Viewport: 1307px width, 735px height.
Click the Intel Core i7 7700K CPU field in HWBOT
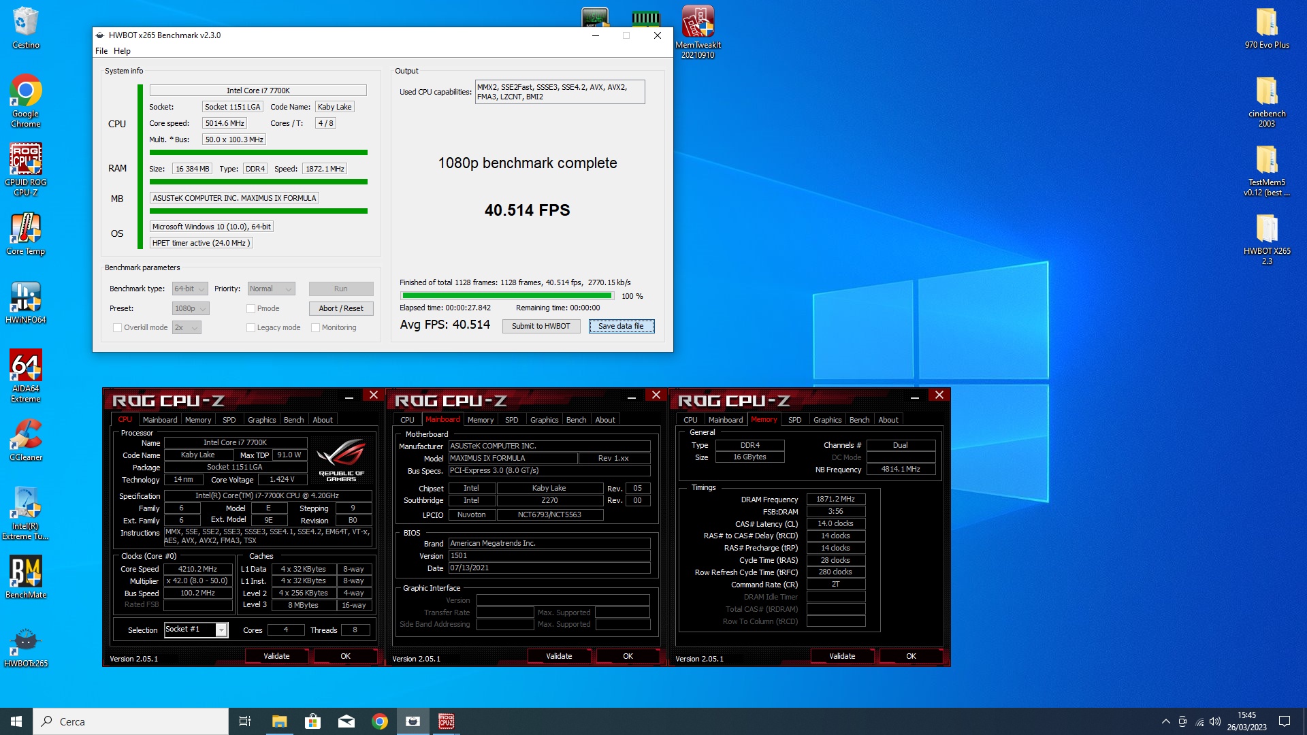tap(258, 91)
